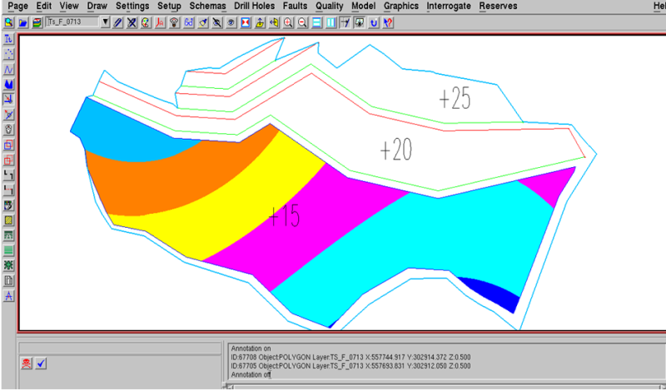This screenshot has height=390, width=666.
Task: Open the Setup menu
Action: click(169, 6)
